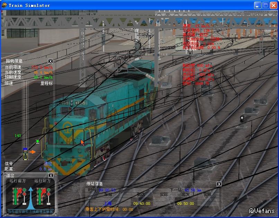
Task: Click the arrival time 09:40:00
Action: click(x=142, y=204)
